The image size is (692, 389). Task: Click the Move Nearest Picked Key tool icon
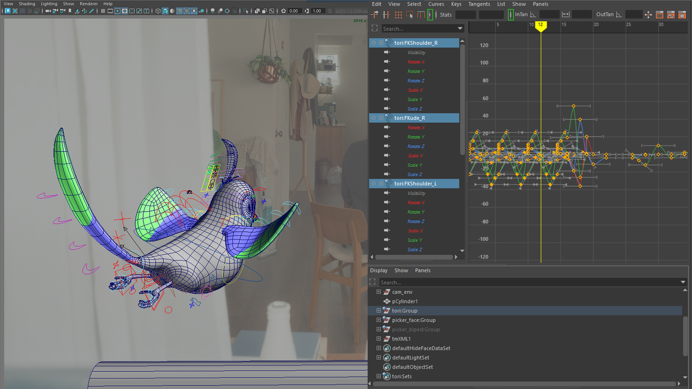(375, 15)
